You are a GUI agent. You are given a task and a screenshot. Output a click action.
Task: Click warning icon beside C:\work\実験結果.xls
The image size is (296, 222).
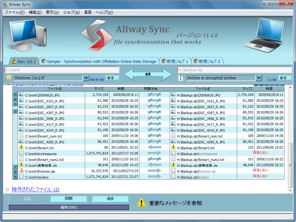click(21, 165)
